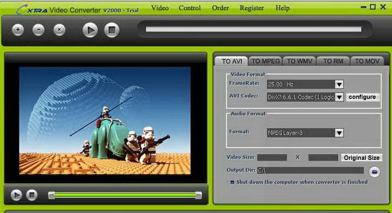Switch to the TO MPEG tab
Viewport: 392px width, 213px height.
(x=266, y=61)
